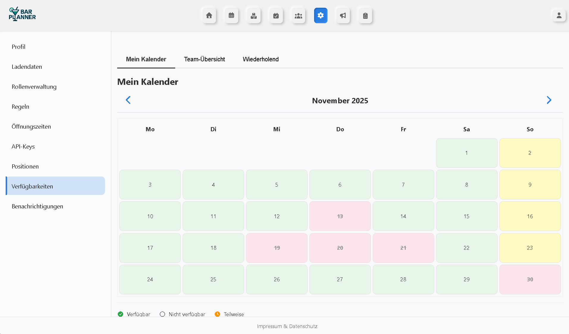This screenshot has height=334, width=569.
Task: Select the inventory boxes icon
Action: [x=254, y=15]
